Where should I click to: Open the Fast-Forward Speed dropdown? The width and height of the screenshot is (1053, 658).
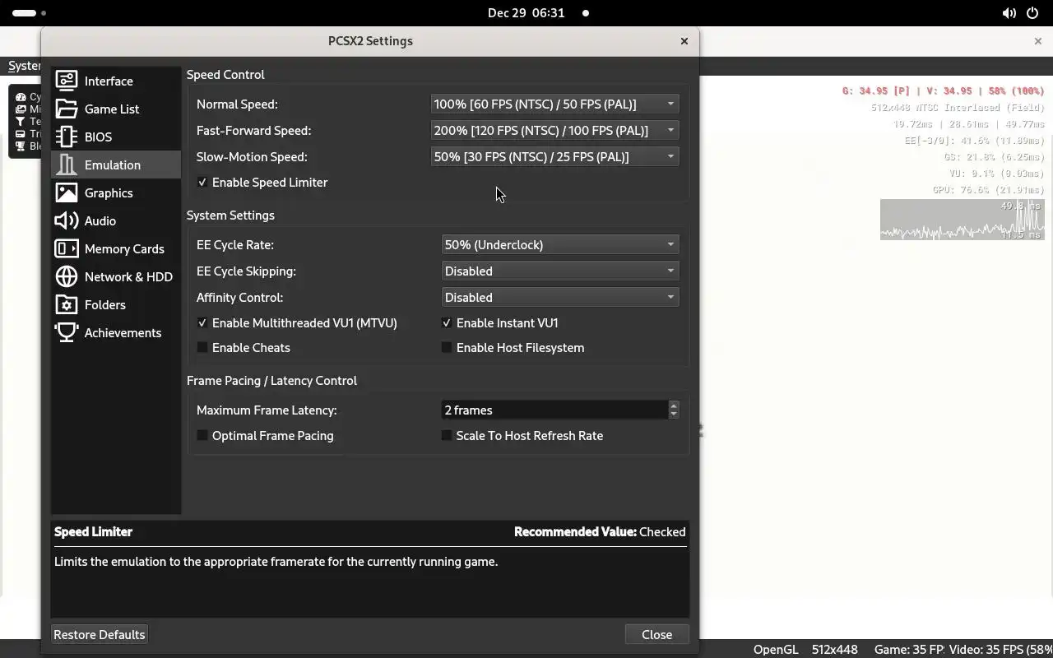pos(555,130)
